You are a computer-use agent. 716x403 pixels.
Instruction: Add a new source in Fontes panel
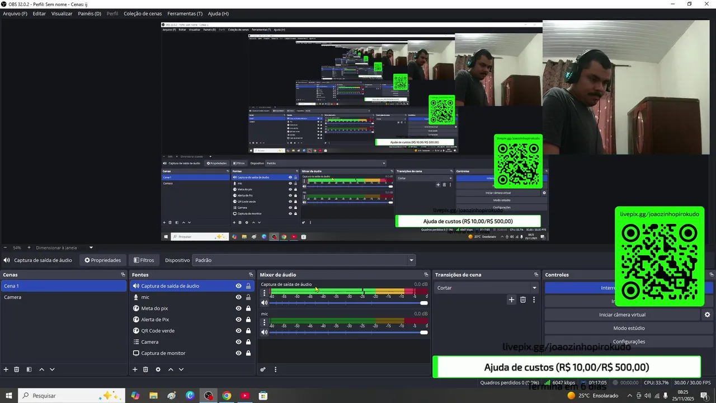tap(135, 369)
